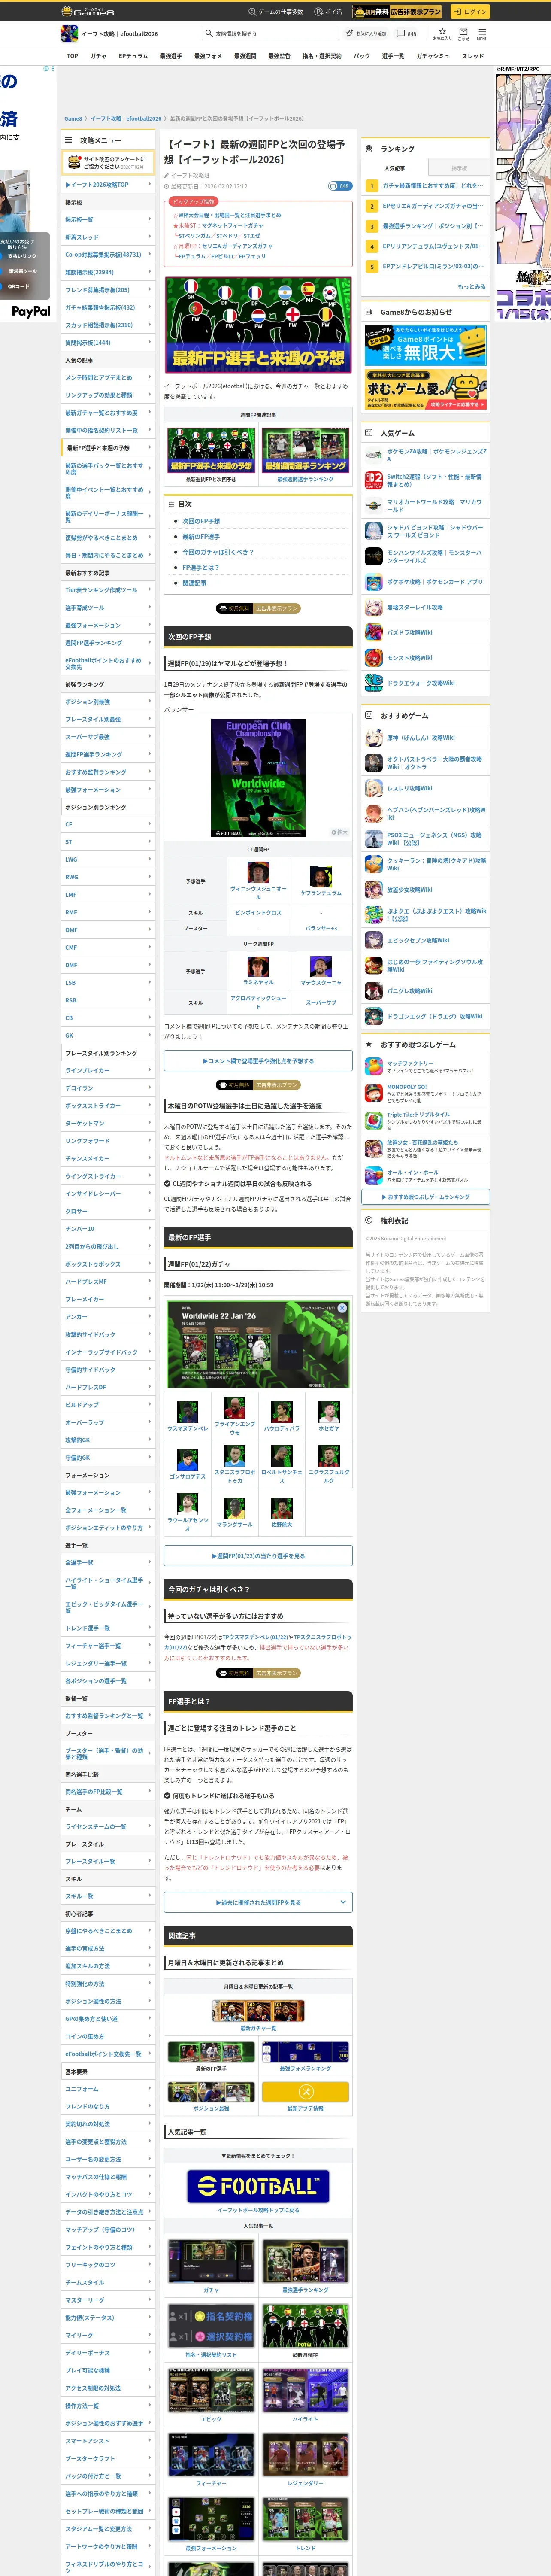Open the EPテュラム navigation tab
The height and width of the screenshot is (2576, 551).
point(133,56)
